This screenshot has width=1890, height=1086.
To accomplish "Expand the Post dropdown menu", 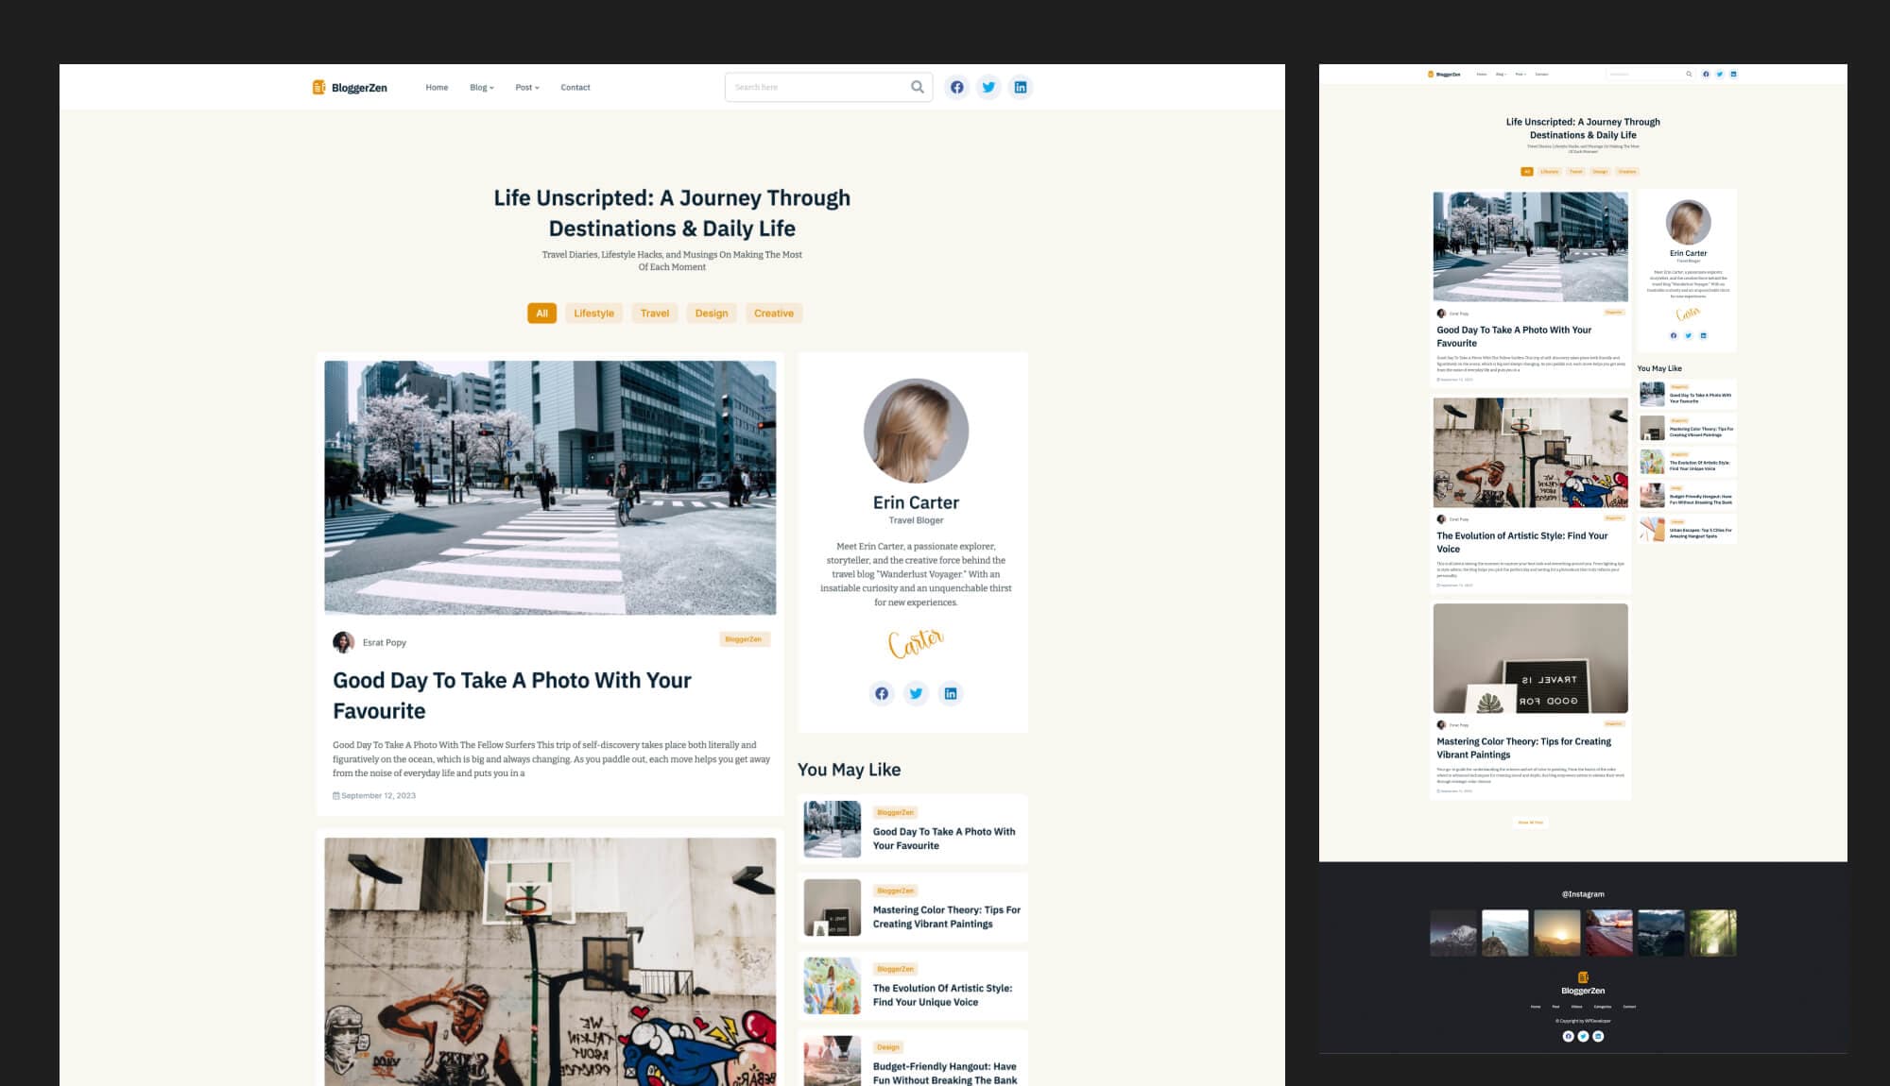I will tap(526, 87).
